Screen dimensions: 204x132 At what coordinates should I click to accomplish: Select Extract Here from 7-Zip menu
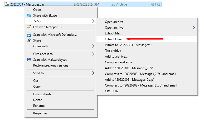[113, 39]
